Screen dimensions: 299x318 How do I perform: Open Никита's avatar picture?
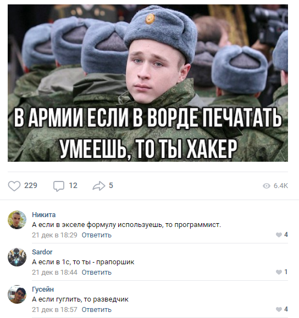[17, 220]
